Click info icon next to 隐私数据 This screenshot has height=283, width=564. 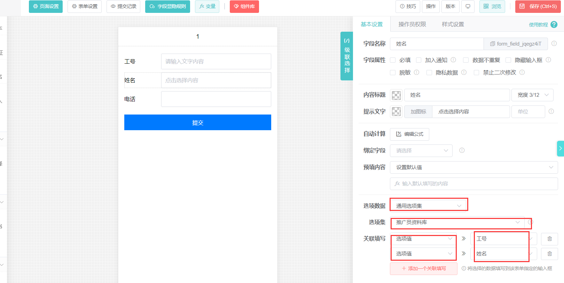click(x=464, y=72)
